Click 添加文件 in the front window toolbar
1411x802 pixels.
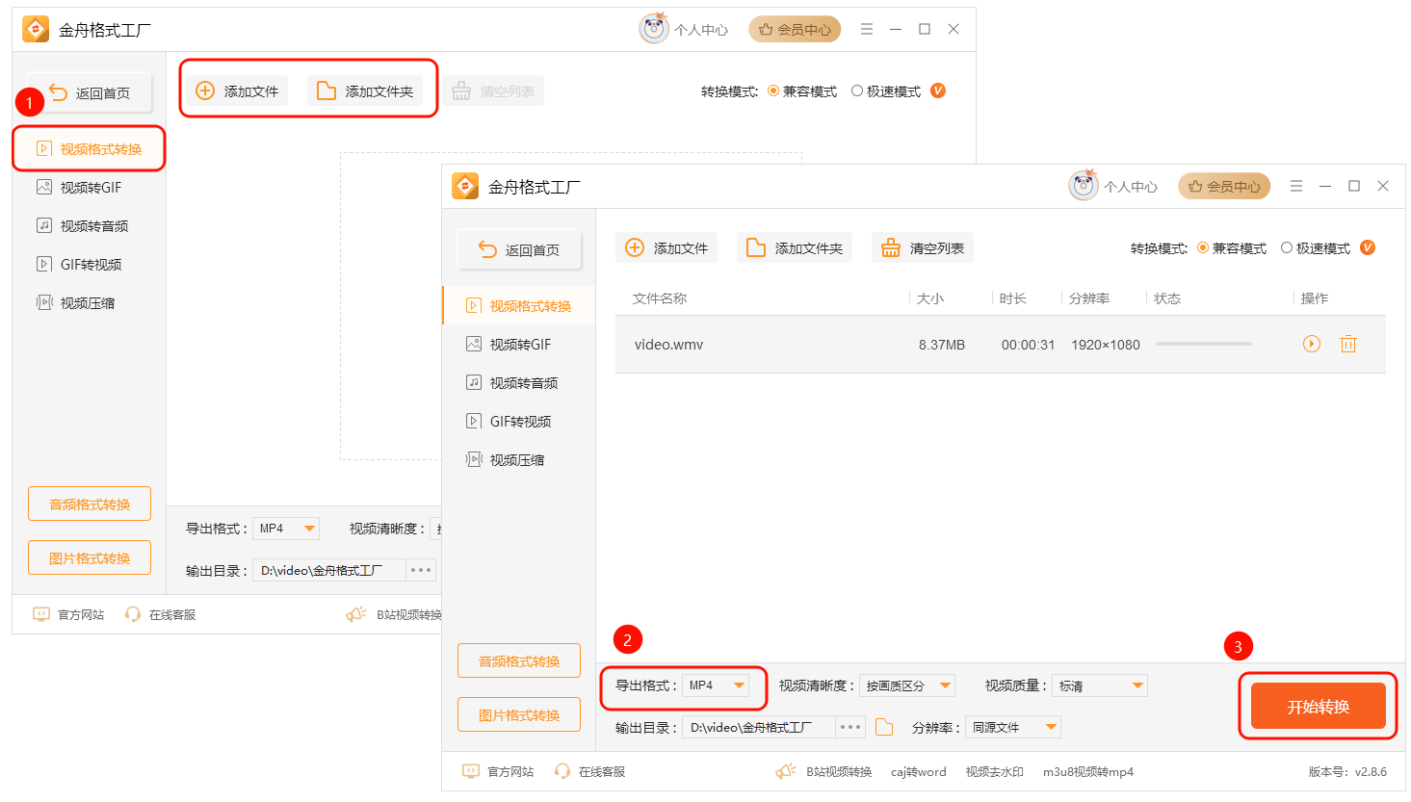(666, 247)
